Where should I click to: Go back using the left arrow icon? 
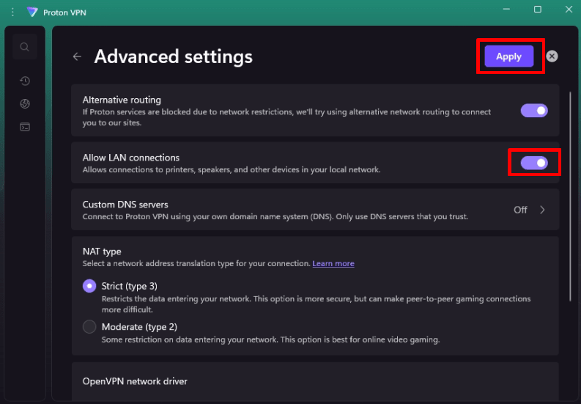77,56
